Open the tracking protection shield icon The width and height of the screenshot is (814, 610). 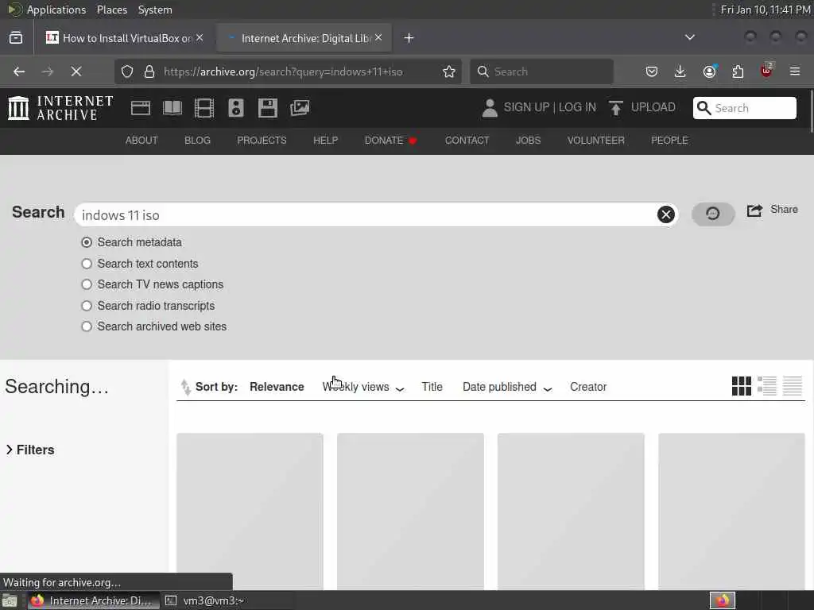[127, 71]
